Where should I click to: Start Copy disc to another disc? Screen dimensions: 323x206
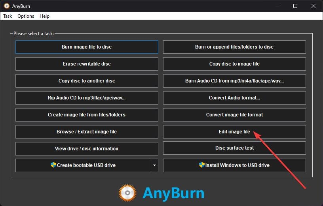point(87,81)
